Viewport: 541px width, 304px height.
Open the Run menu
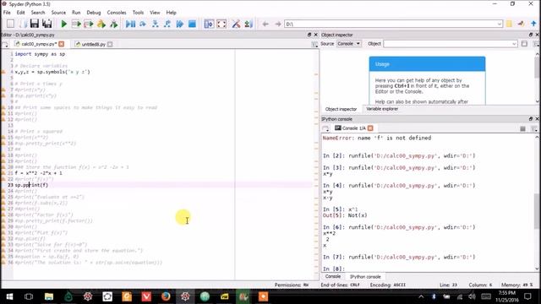click(x=76, y=13)
